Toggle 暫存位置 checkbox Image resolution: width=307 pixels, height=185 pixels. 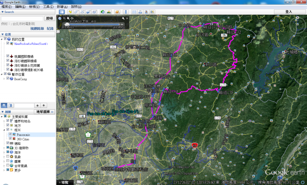point(5,74)
